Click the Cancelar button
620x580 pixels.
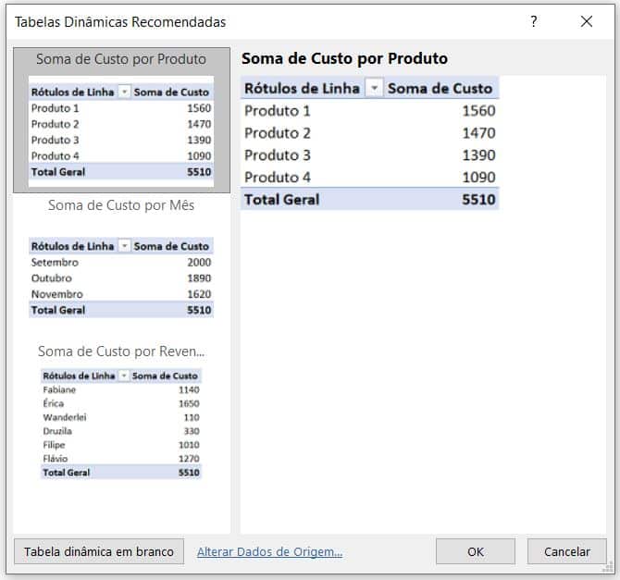tap(566, 551)
